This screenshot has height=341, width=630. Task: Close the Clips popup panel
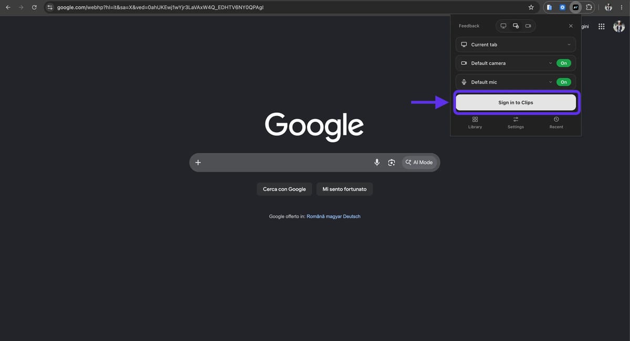571,26
